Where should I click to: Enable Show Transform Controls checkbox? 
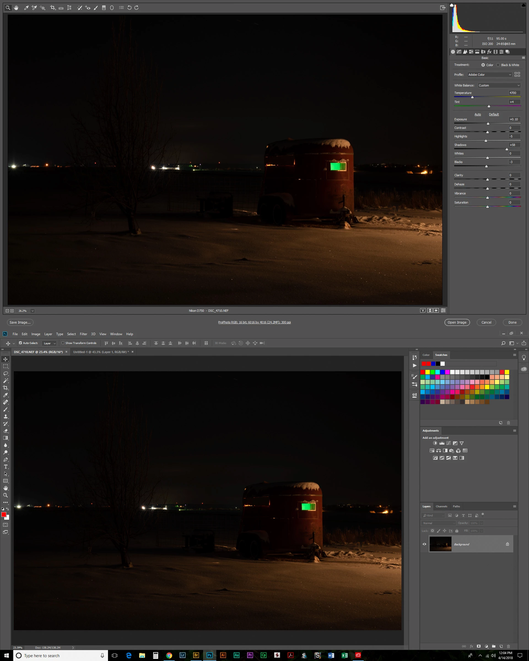tap(63, 343)
